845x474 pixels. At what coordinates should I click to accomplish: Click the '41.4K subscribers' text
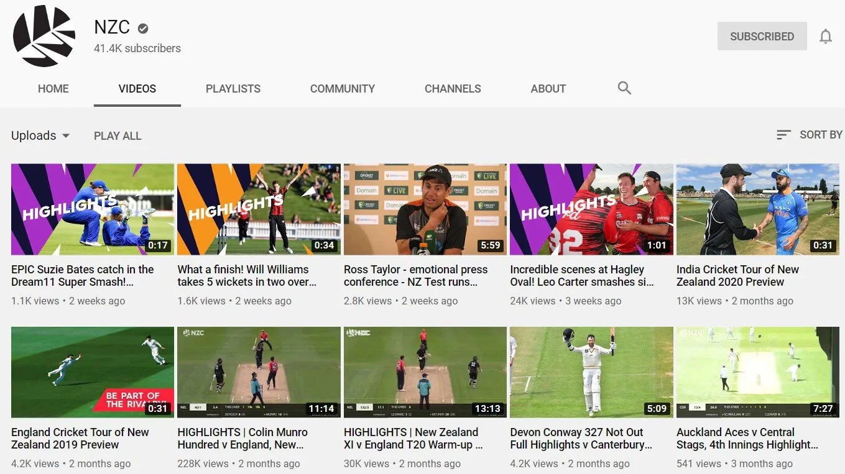point(137,48)
